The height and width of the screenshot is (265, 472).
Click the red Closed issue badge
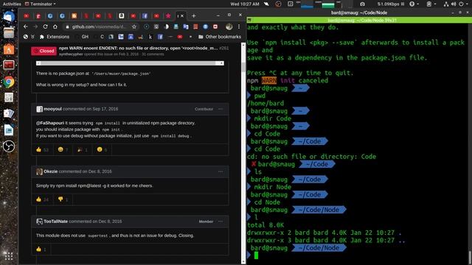(x=44, y=51)
